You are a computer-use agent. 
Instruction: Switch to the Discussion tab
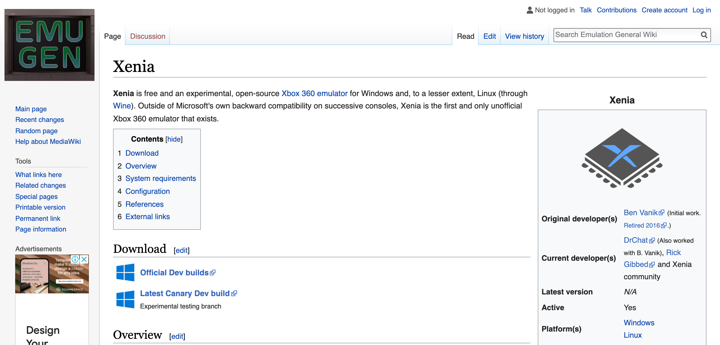coord(148,36)
